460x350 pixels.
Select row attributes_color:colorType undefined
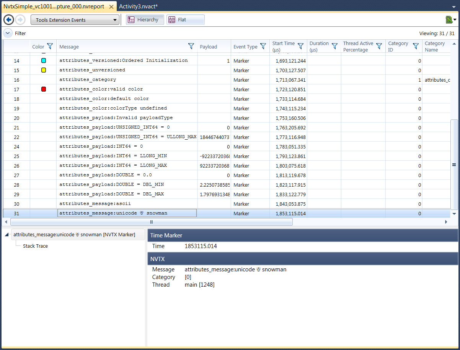pyautogui.click(x=227, y=108)
